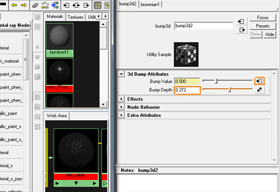The width and height of the screenshot is (280, 192).
Task: Open the Materials tab
Action: click(x=55, y=17)
